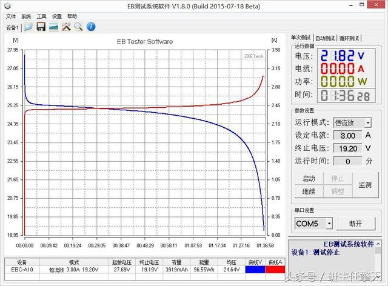
Task: Show info with blue 'i' icon
Action: pyautogui.click(x=91, y=27)
